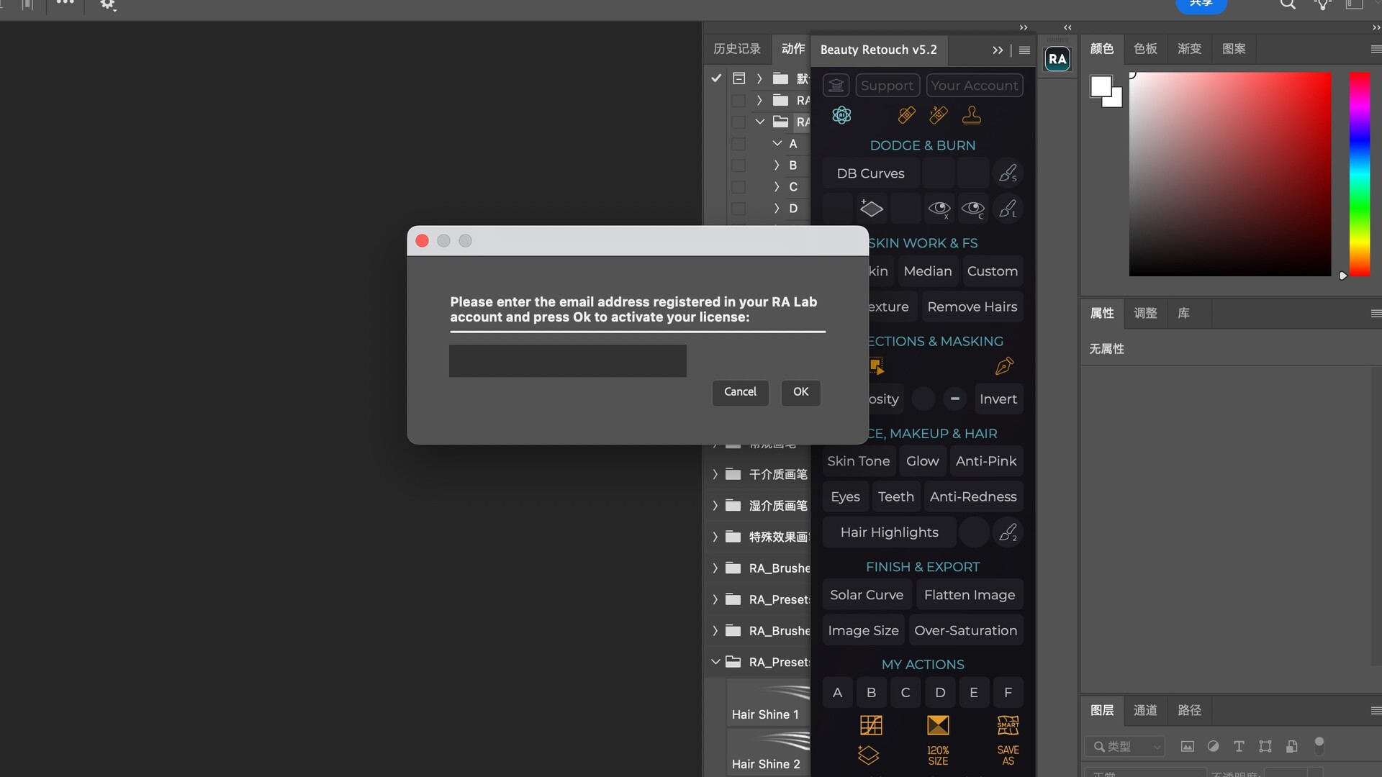Collapse the RA_Presets brush folder
This screenshot has height=777, width=1382.
point(715,662)
